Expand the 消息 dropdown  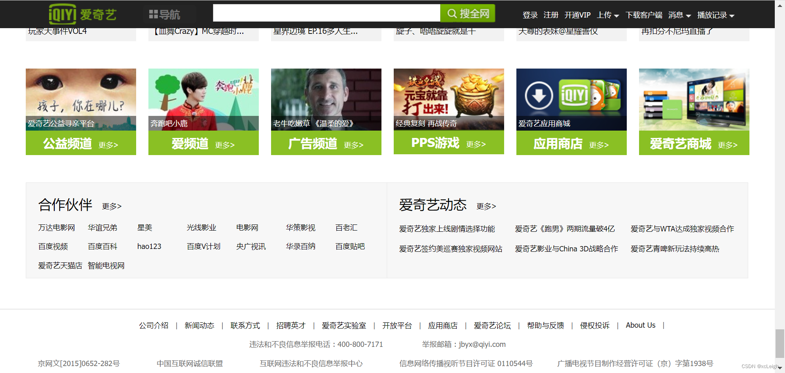click(x=679, y=15)
